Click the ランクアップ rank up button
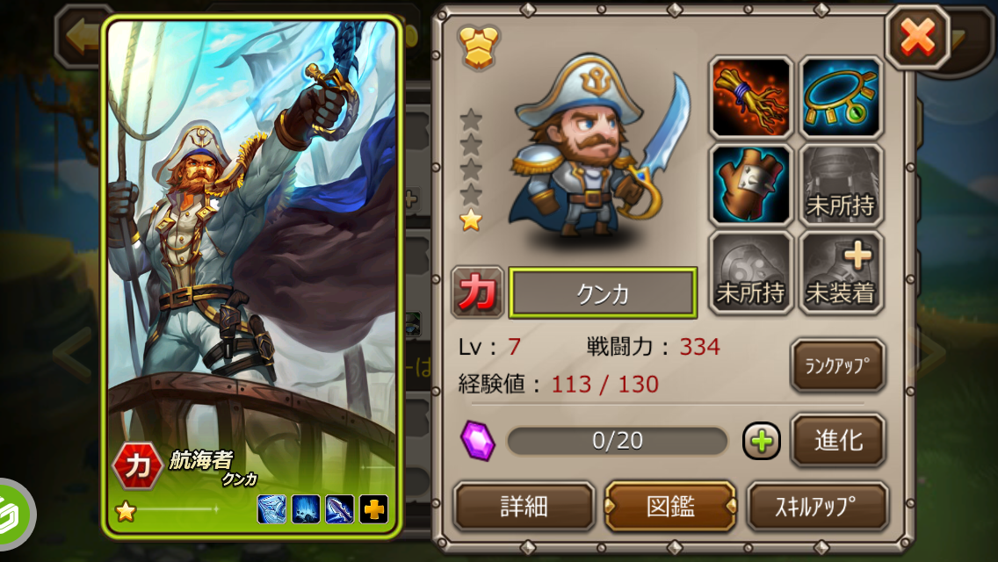Image resolution: width=998 pixels, height=562 pixels. pyautogui.click(x=837, y=365)
